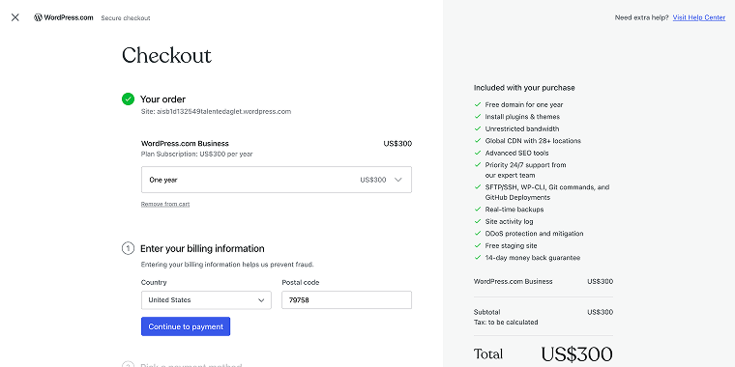Viewport: 735px width, 367px height.
Task: Click the checkmark next to Real-time backups
Action: (x=478, y=210)
